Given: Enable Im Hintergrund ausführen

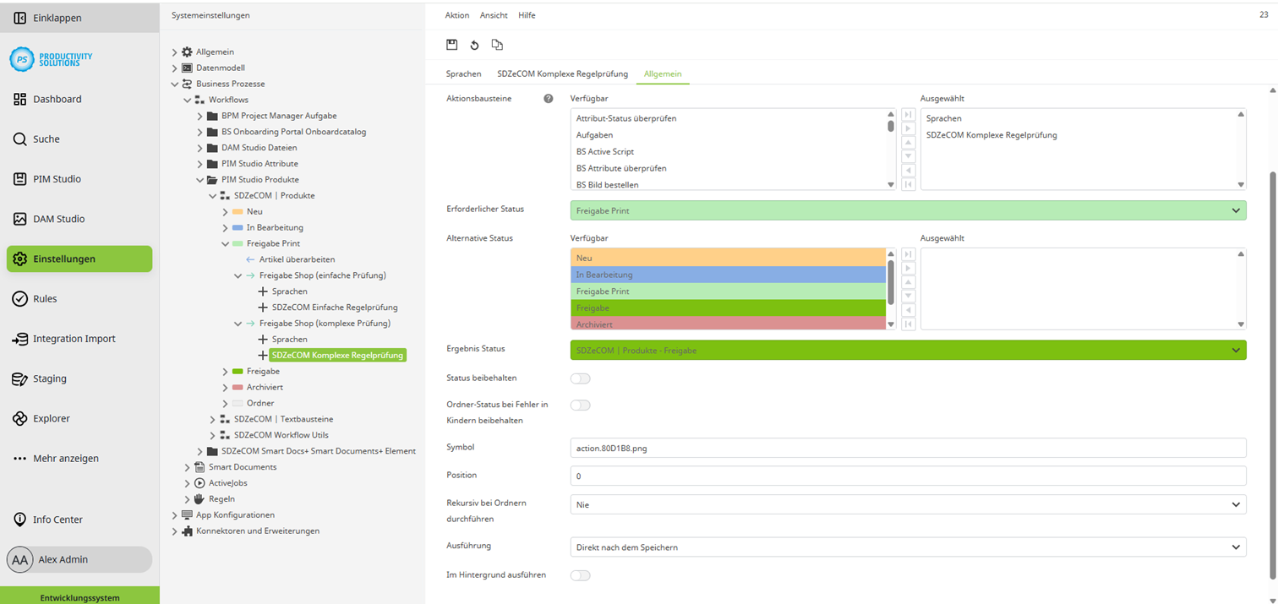Looking at the screenshot, I should coord(580,575).
